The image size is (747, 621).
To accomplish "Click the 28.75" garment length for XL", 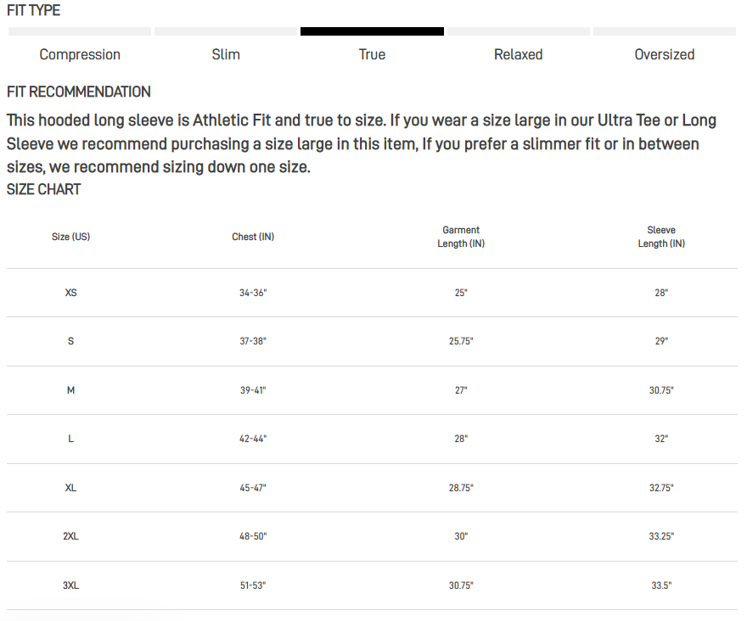I will tap(461, 488).
